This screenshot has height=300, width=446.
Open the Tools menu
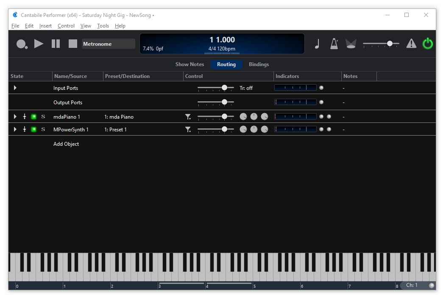pos(103,26)
